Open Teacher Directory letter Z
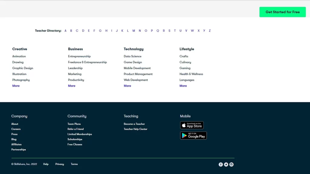Image resolution: width=310 pixels, height=174 pixels. point(210,31)
